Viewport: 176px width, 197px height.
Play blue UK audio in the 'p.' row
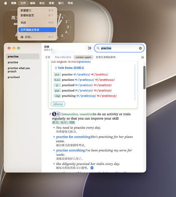(76, 85)
